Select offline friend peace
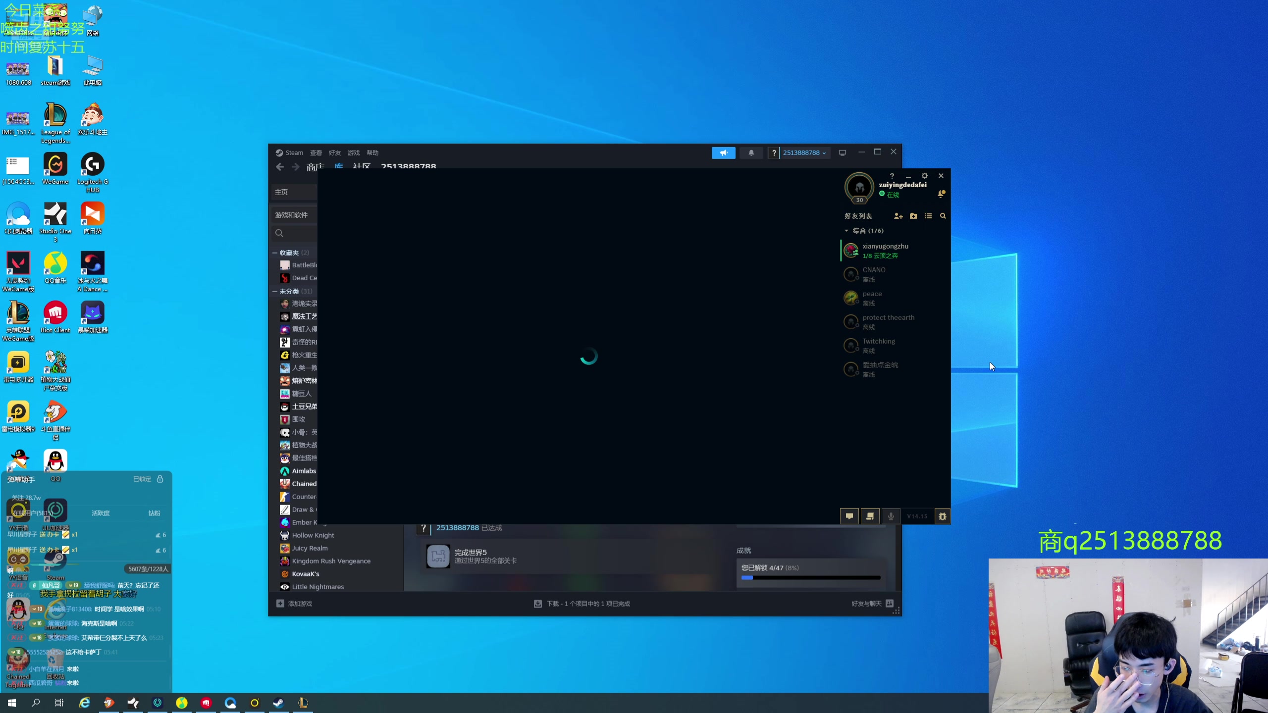The width and height of the screenshot is (1268, 713). click(x=896, y=298)
